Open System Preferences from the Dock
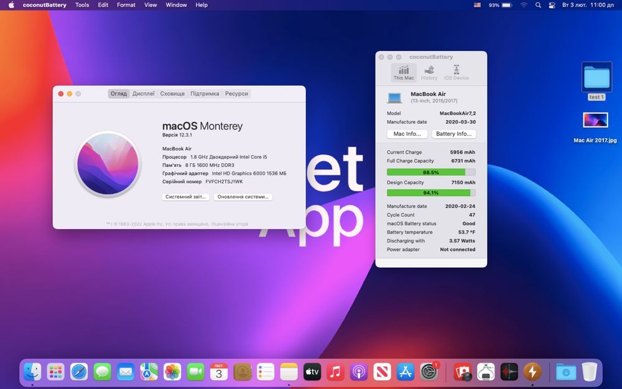The height and width of the screenshot is (389, 622). (x=429, y=372)
